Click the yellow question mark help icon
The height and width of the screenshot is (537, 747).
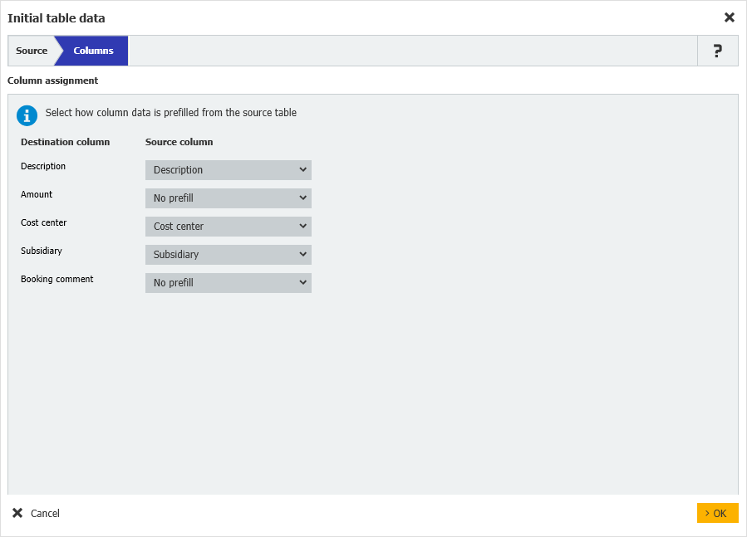(x=717, y=51)
